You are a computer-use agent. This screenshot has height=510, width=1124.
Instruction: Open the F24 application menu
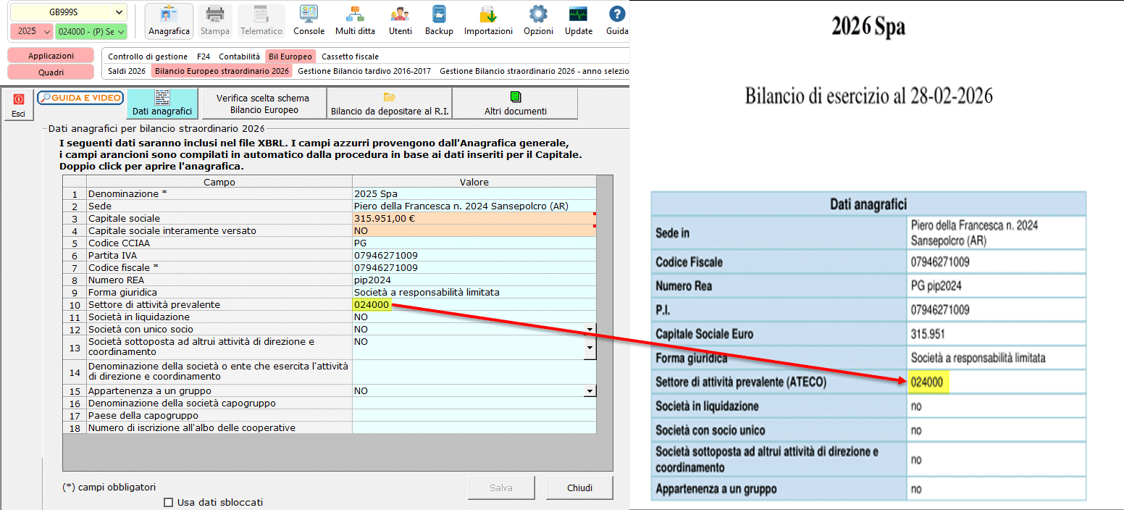click(202, 57)
